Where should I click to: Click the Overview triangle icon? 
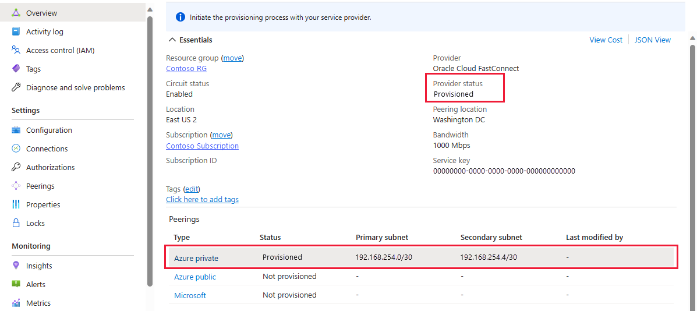tap(16, 13)
